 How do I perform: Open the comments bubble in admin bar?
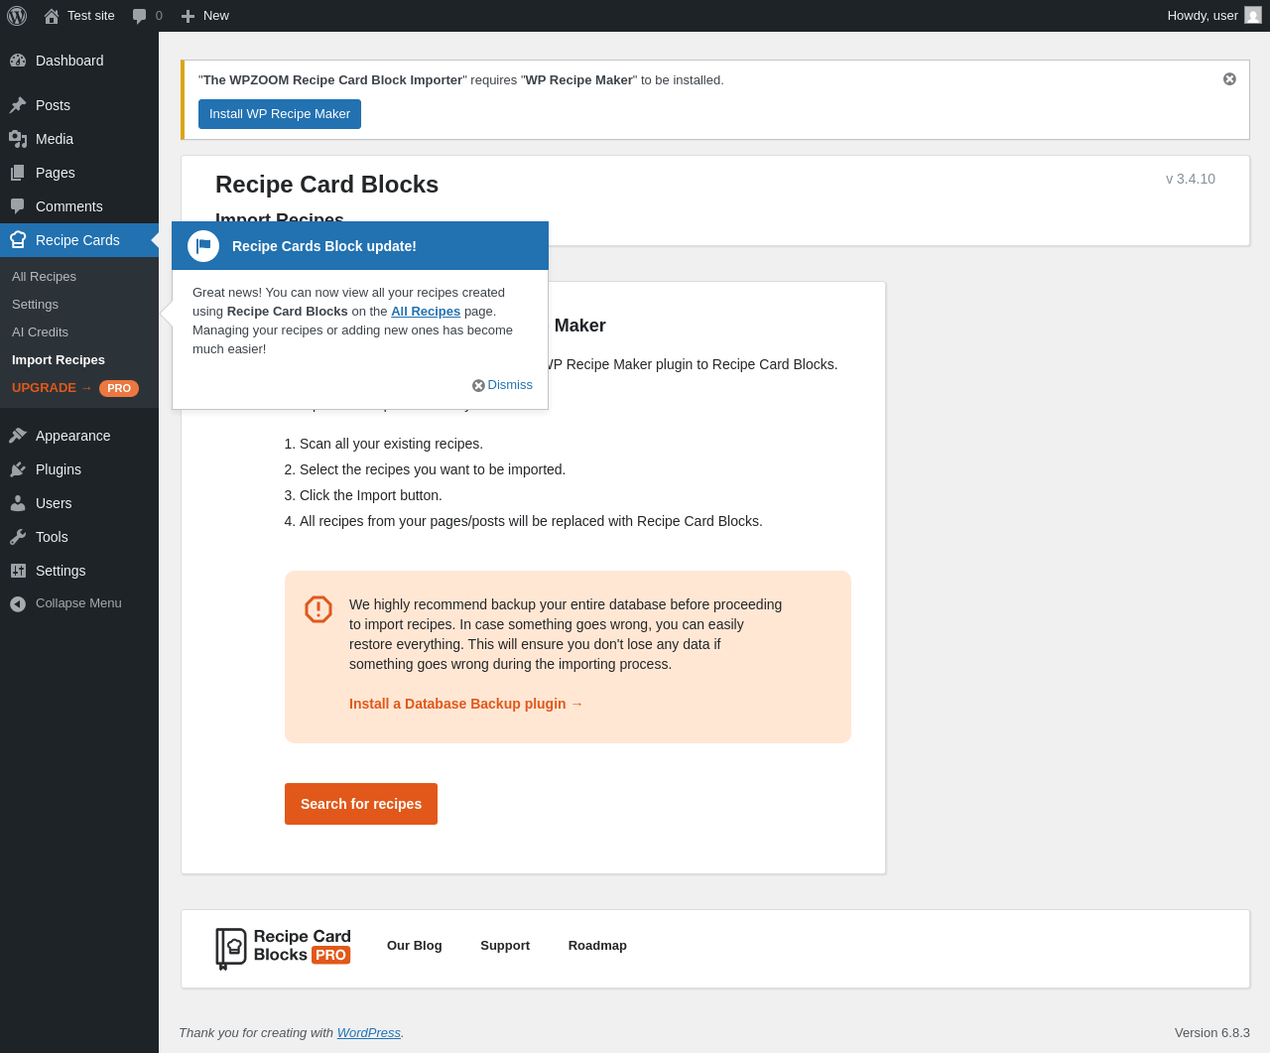(140, 16)
